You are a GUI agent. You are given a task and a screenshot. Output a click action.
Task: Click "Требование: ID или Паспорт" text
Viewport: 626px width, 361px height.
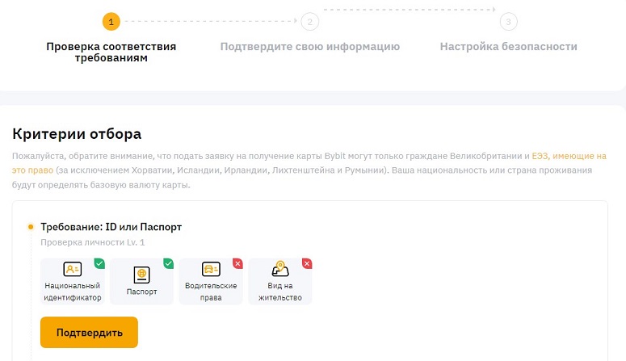click(x=111, y=227)
